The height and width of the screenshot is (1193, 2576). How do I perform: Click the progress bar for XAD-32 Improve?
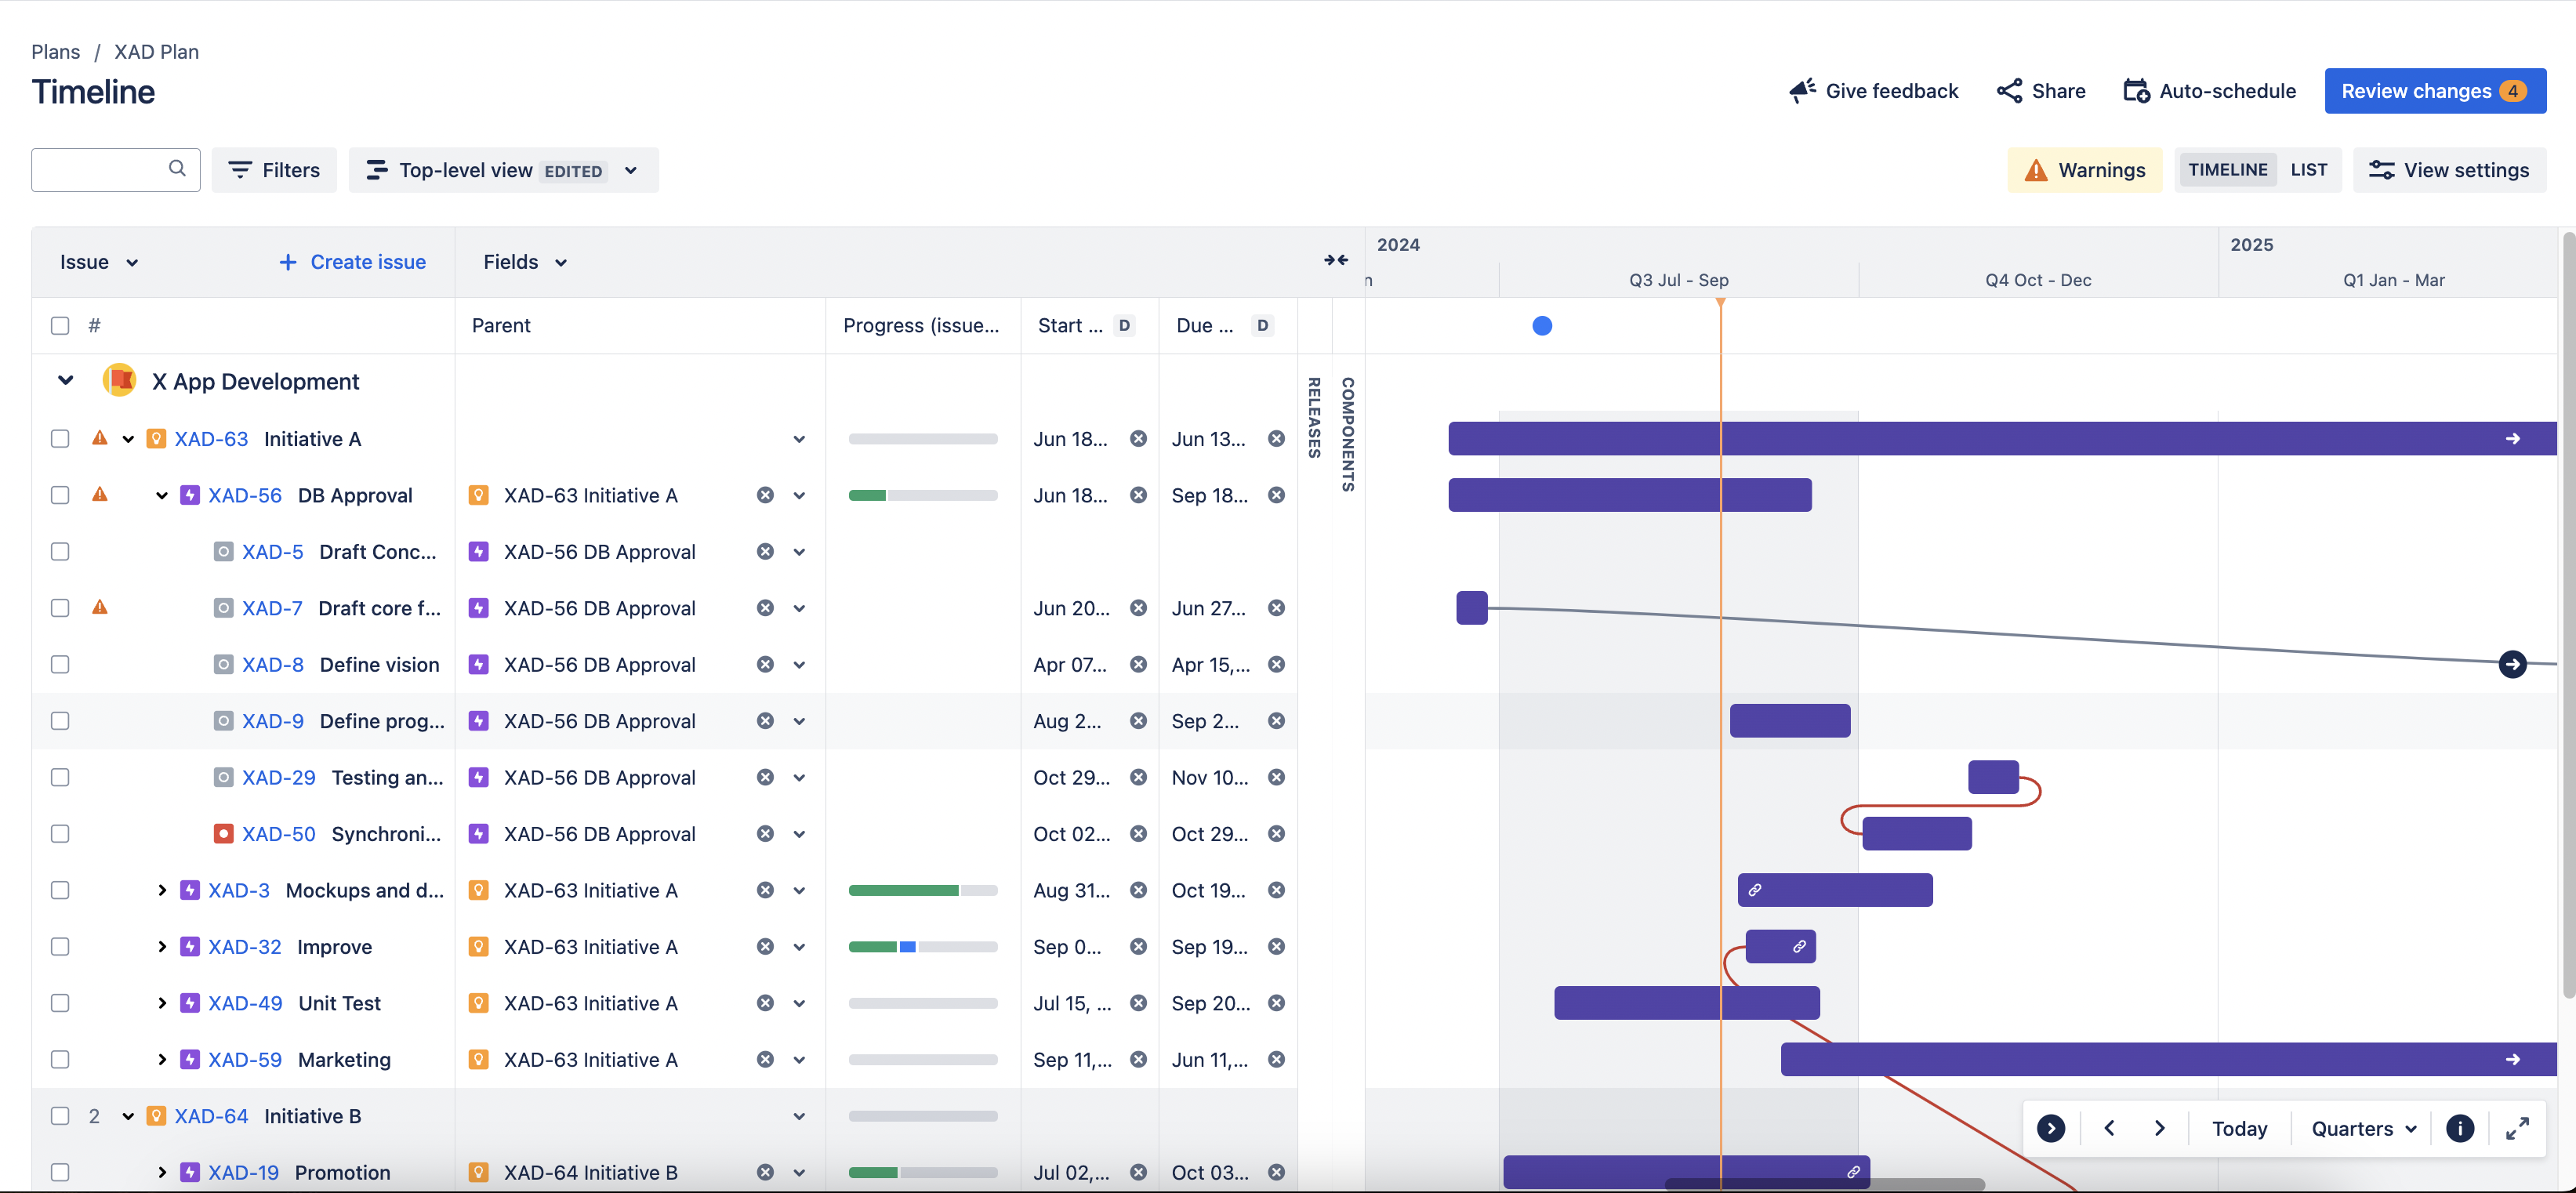(x=922, y=946)
